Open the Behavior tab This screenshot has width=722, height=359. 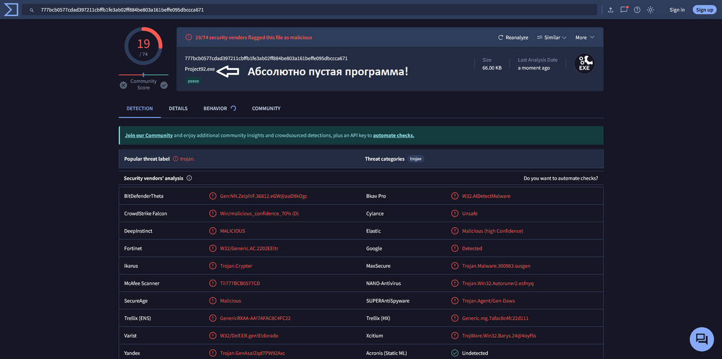[x=215, y=108]
